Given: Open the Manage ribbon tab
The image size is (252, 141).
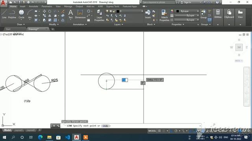Looking at the screenshot, I should tap(68, 6).
